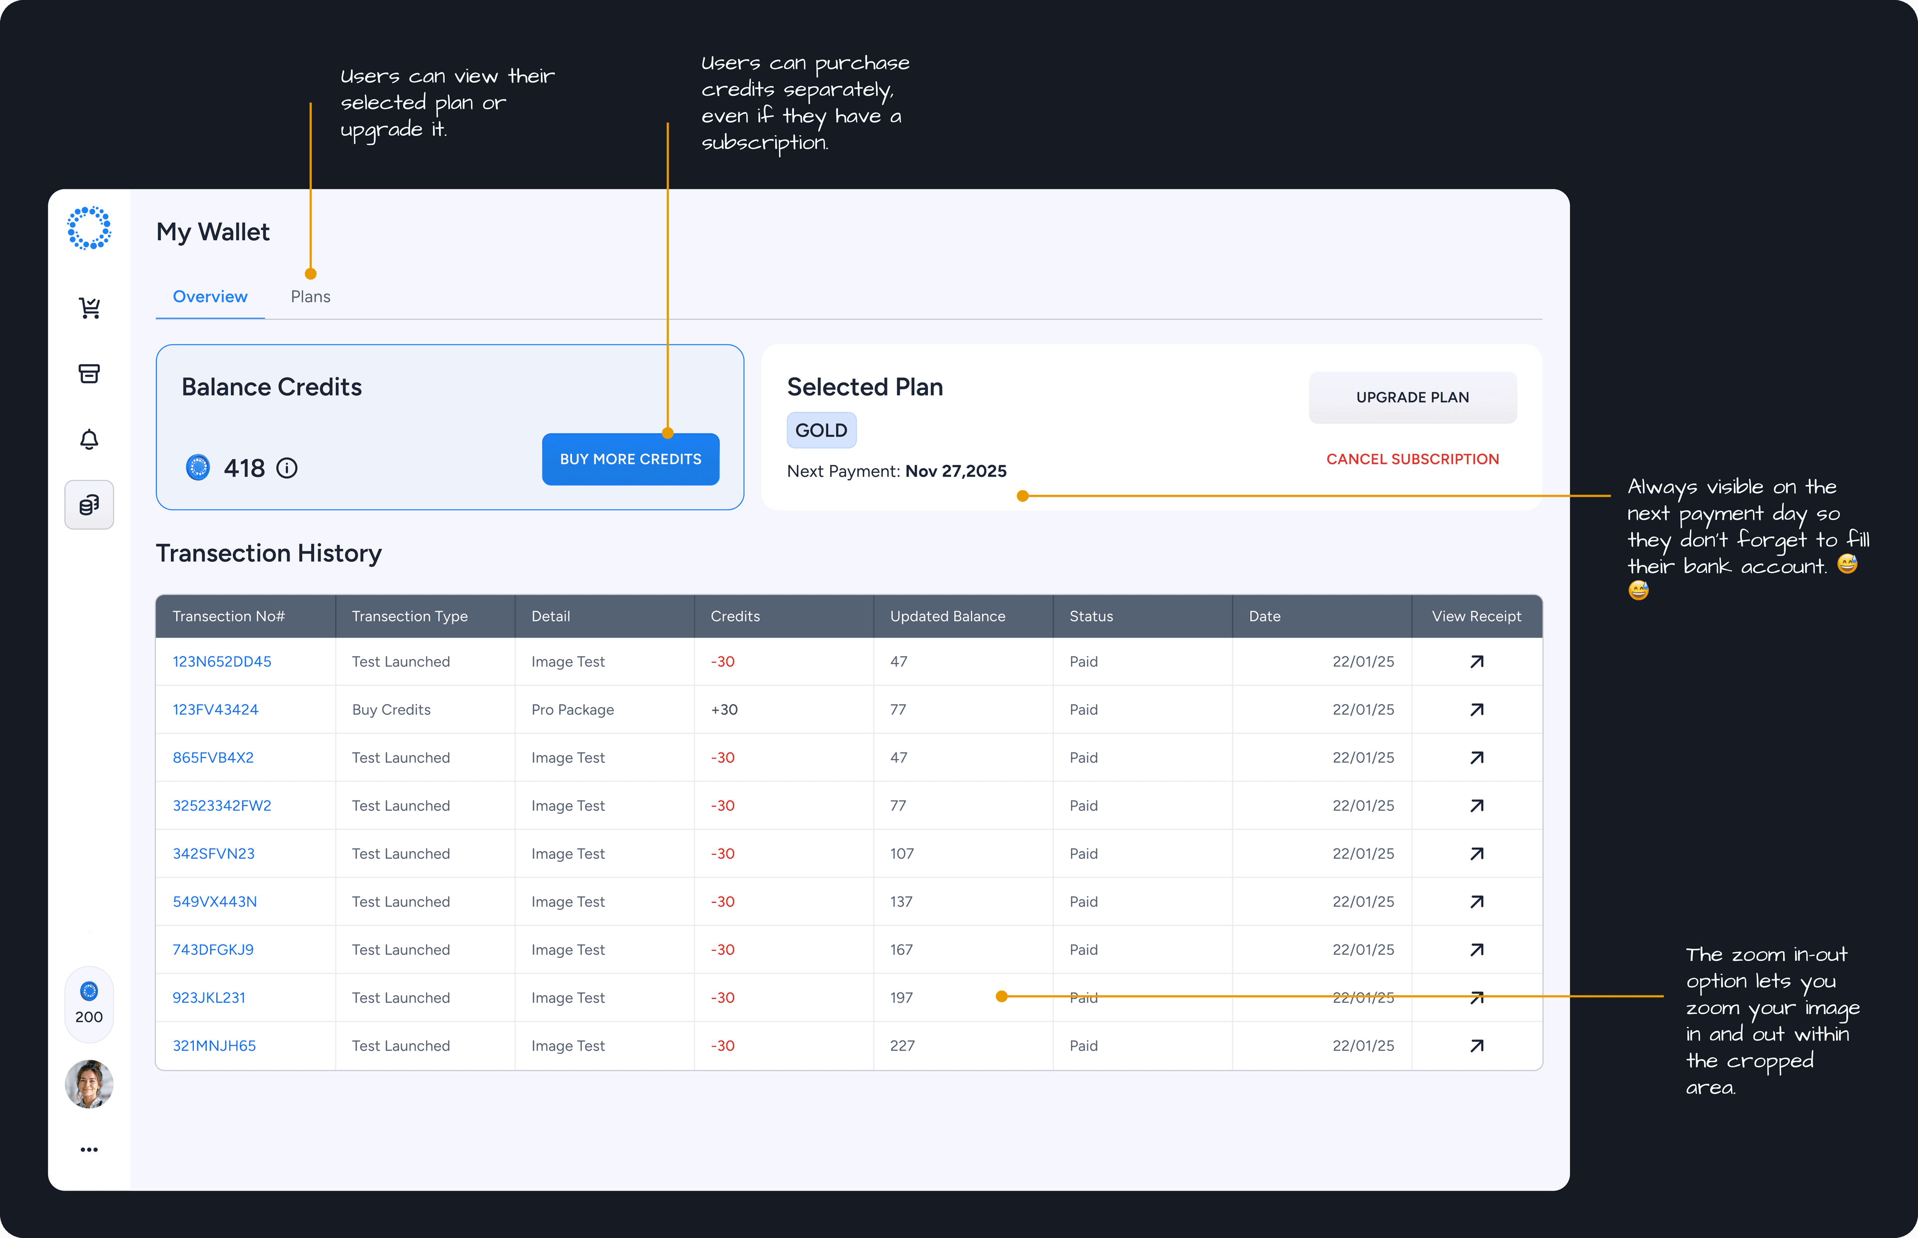View receipt for transaction 123N652DD45
This screenshot has width=1918, height=1238.
point(1476,662)
